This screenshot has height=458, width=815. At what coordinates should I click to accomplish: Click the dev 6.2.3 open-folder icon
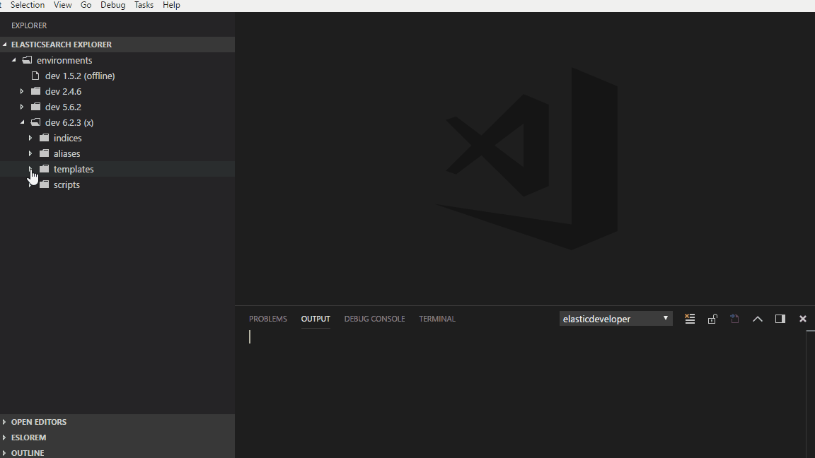[x=35, y=122]
